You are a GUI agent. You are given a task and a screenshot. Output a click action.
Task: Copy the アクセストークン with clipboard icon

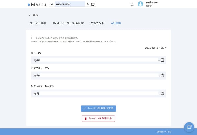tap(162, 75)
